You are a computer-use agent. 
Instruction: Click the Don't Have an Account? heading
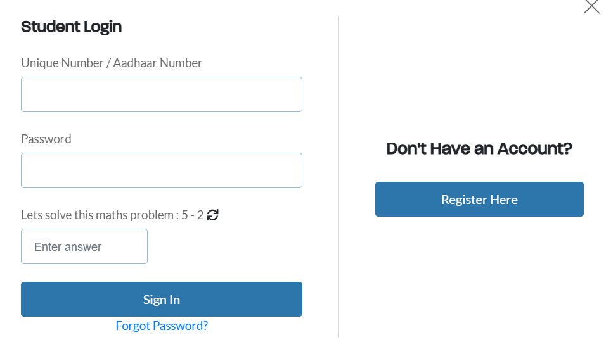coord(479,149)
